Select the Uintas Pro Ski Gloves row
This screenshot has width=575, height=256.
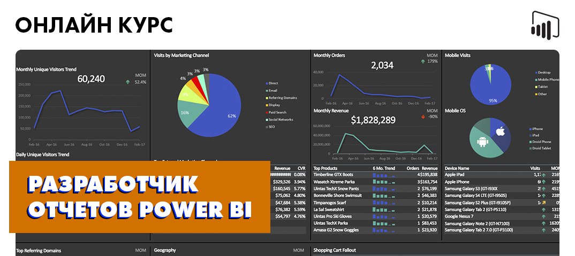(x=375, y=216)
